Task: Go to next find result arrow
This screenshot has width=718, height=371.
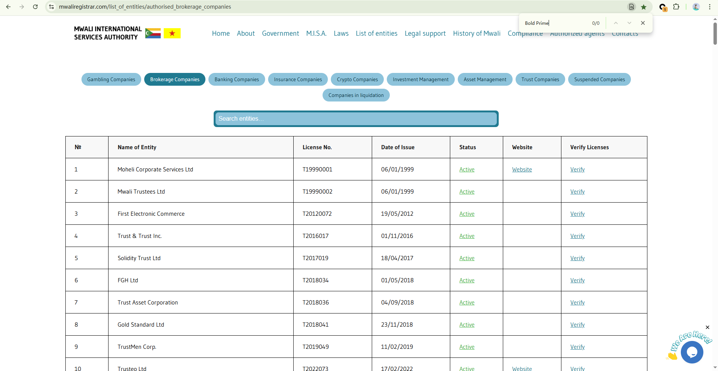Action: pos(629,23)
